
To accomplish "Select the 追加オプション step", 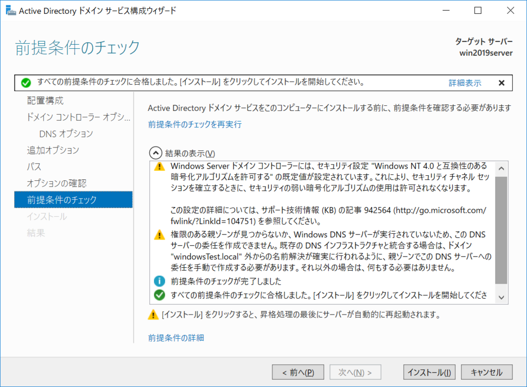I will [53, 150].
